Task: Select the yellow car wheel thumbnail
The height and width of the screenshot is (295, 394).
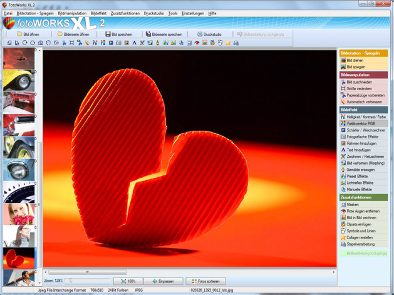Action: 19,81
